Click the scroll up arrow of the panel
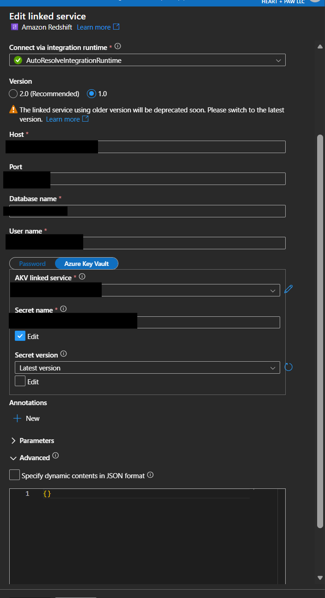 click(320, 47)
